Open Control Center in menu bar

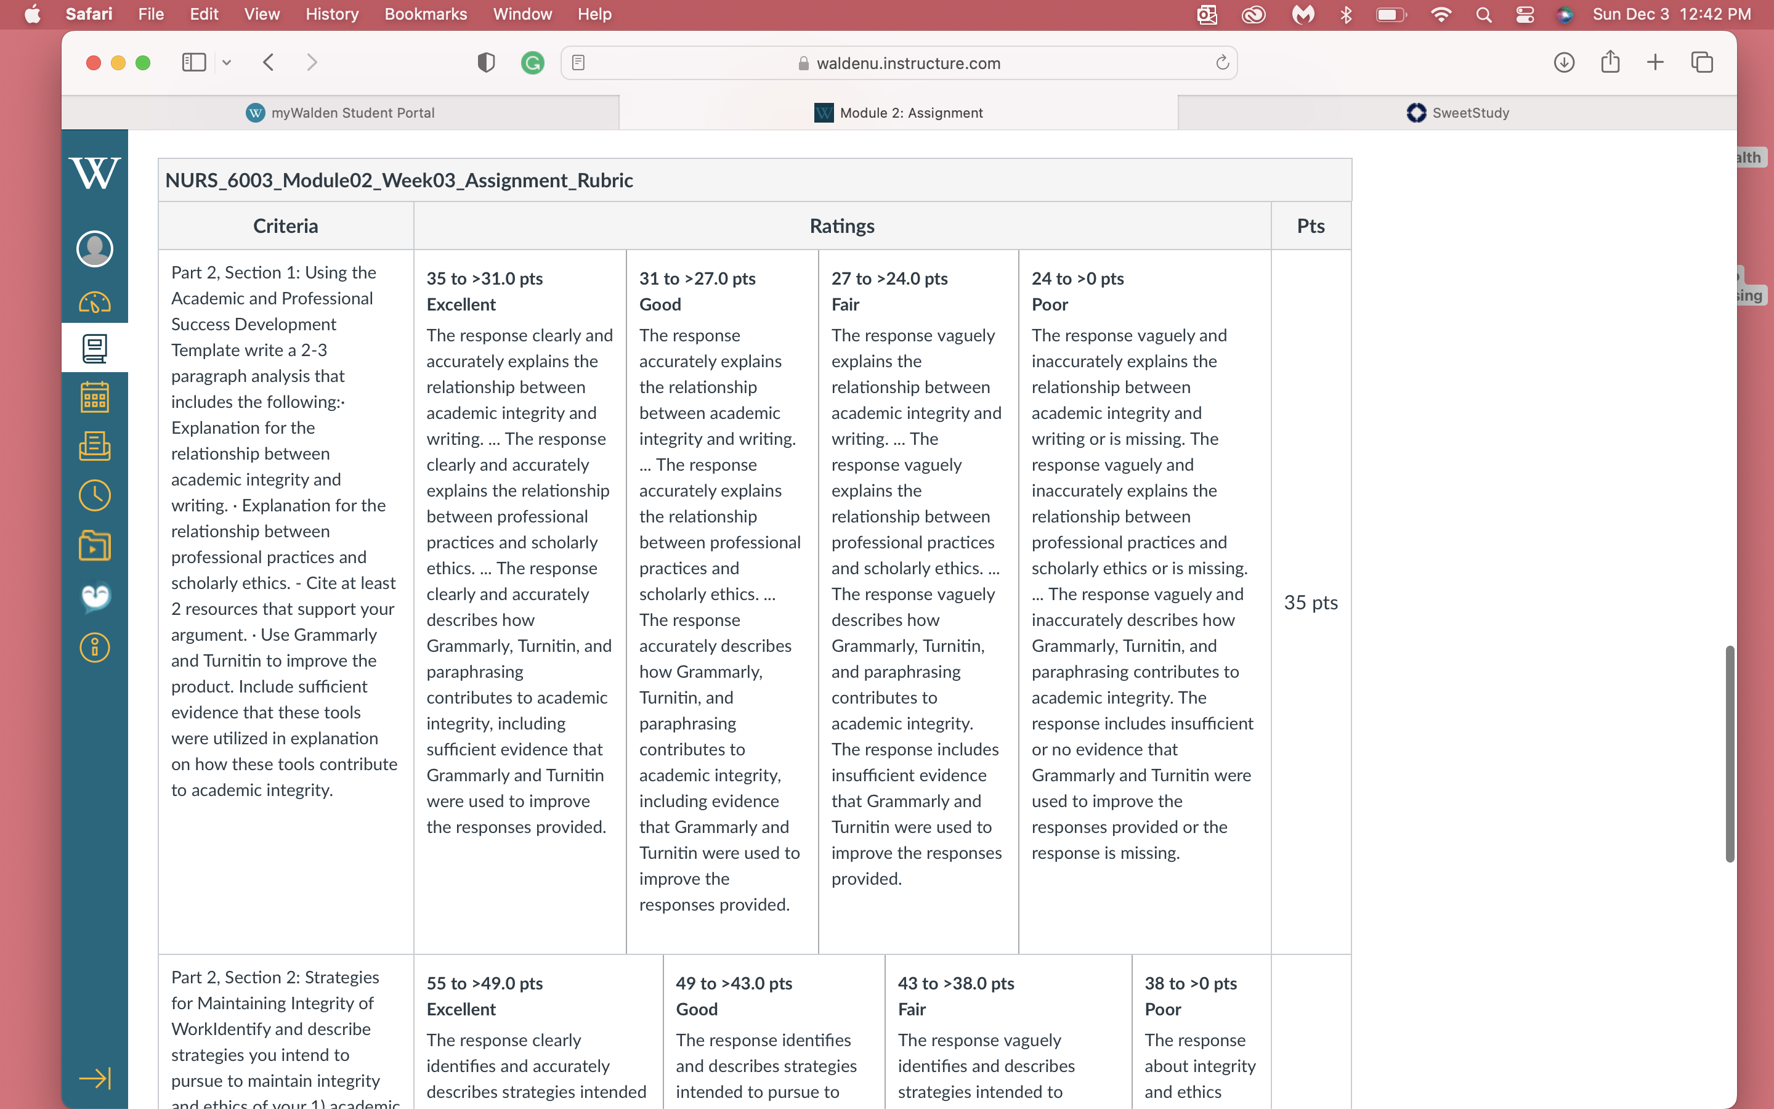pyautogui.click(x=1525, y=15)
